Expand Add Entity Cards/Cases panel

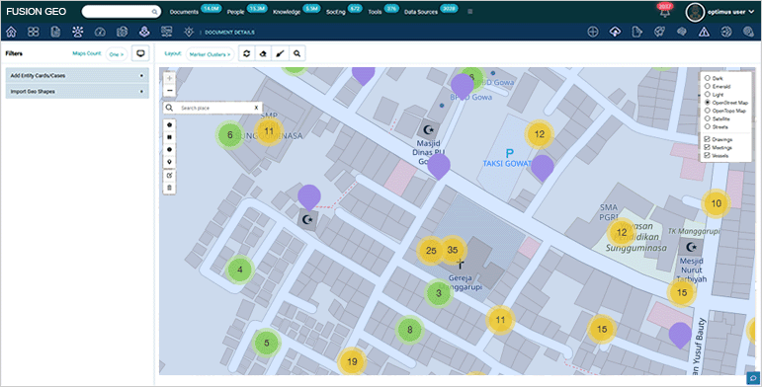[77, 76]
